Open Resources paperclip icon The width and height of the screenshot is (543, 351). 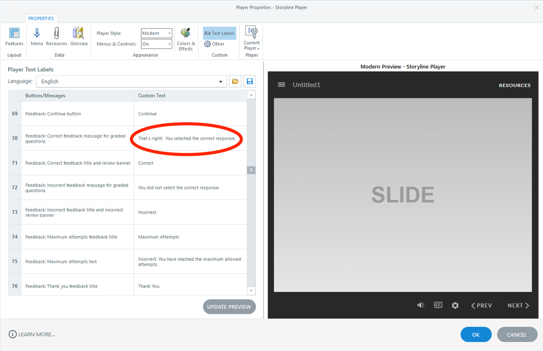(56, 36)
